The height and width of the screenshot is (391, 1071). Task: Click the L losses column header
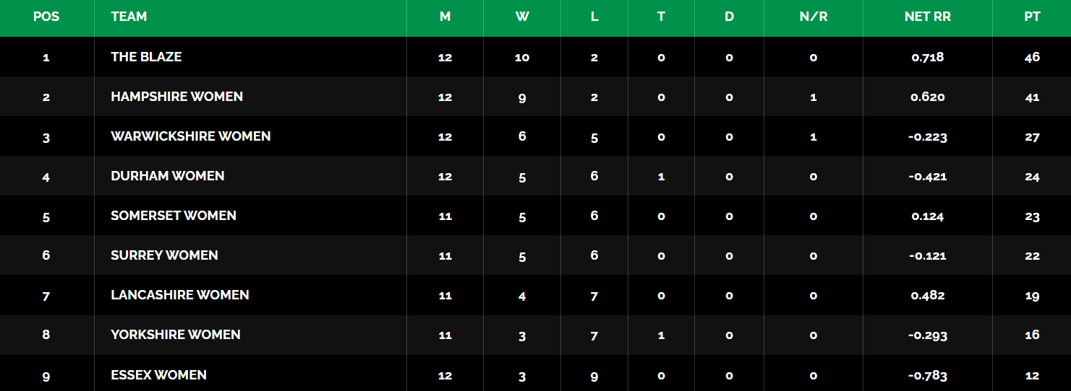(x=594, y=17)
